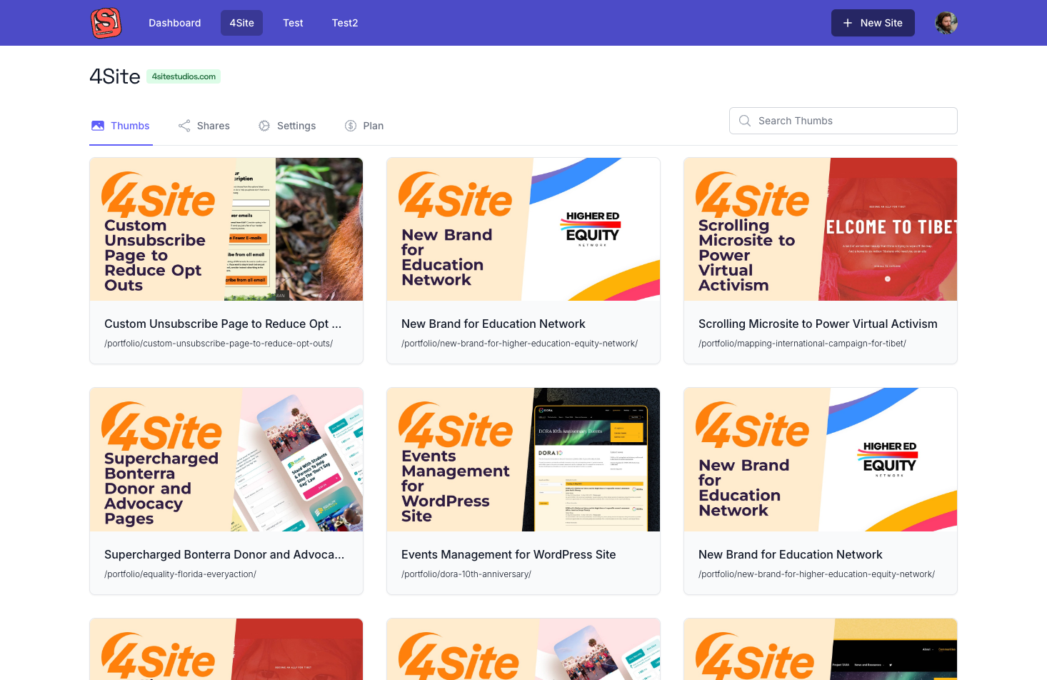Viewport: 1047px width, 680px height.
Task: Click the Thumbs image icon
Action: point(98,126)
